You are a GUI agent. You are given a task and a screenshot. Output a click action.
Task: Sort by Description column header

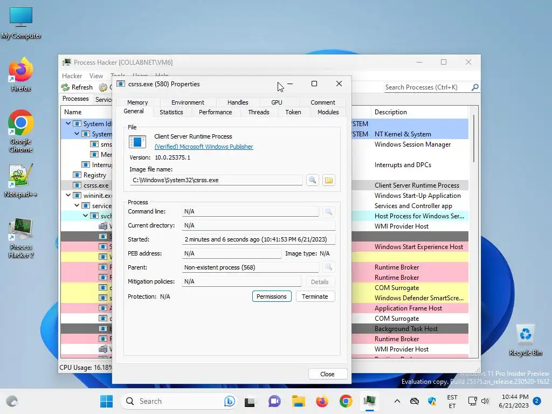point(419,112)
